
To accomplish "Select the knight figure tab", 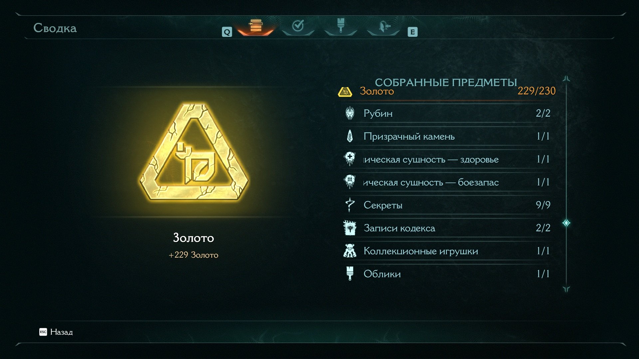I will pos(383,26).
